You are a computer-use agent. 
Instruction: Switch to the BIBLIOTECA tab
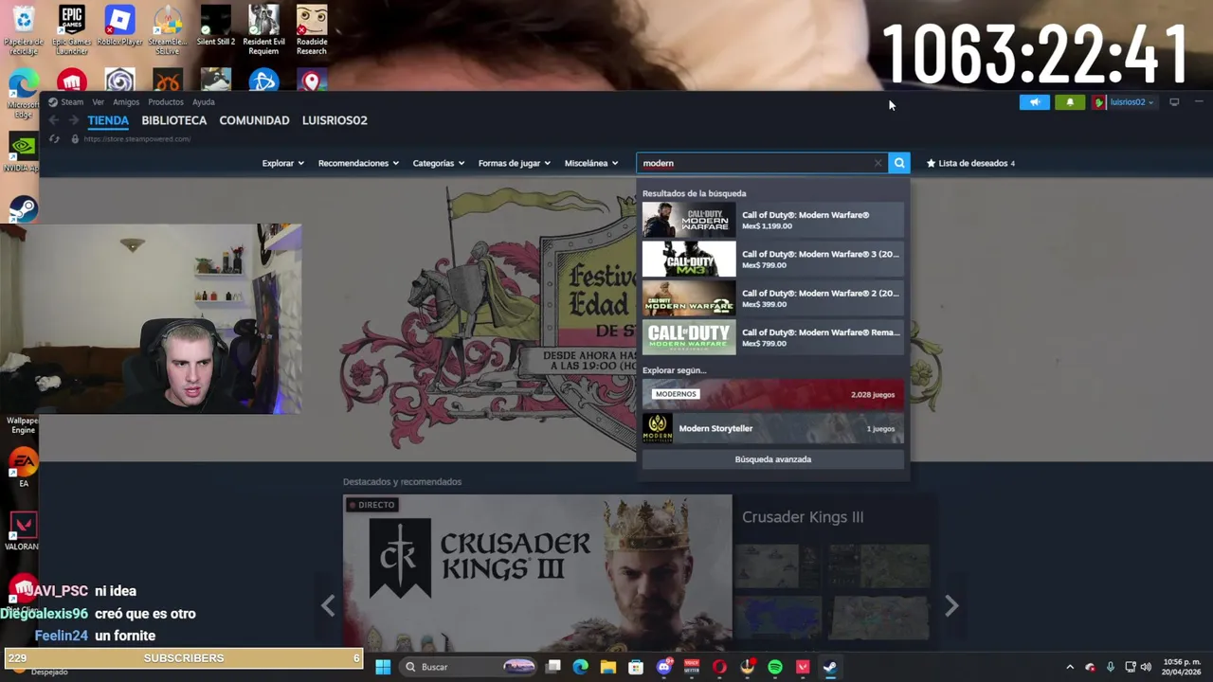[x=174, y=120]
